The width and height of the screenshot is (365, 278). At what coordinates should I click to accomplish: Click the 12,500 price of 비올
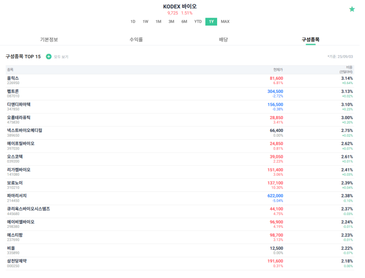coord(276,248)
